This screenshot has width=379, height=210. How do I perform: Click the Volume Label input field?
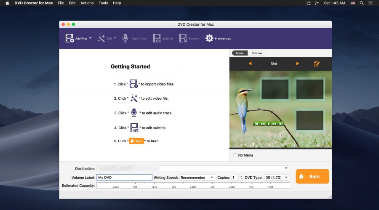click(x=124, y=177)
